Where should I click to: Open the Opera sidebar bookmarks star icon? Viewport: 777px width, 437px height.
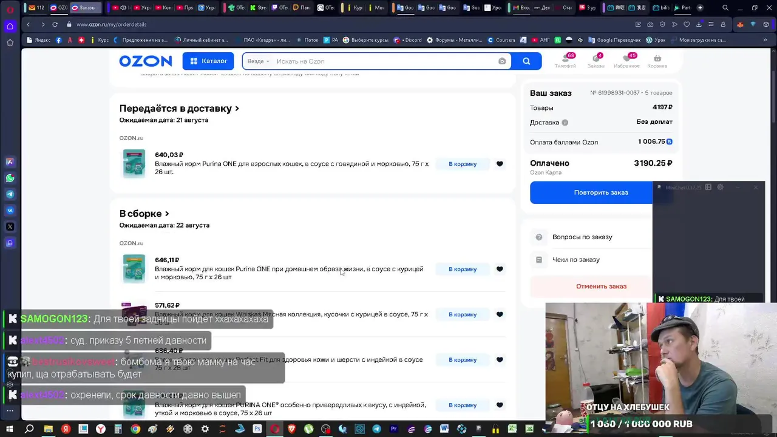[10, 42]
